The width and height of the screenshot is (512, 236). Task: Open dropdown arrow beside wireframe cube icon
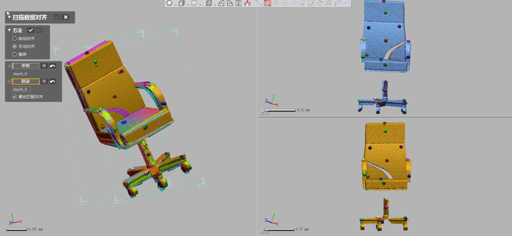tap(215, 4)
